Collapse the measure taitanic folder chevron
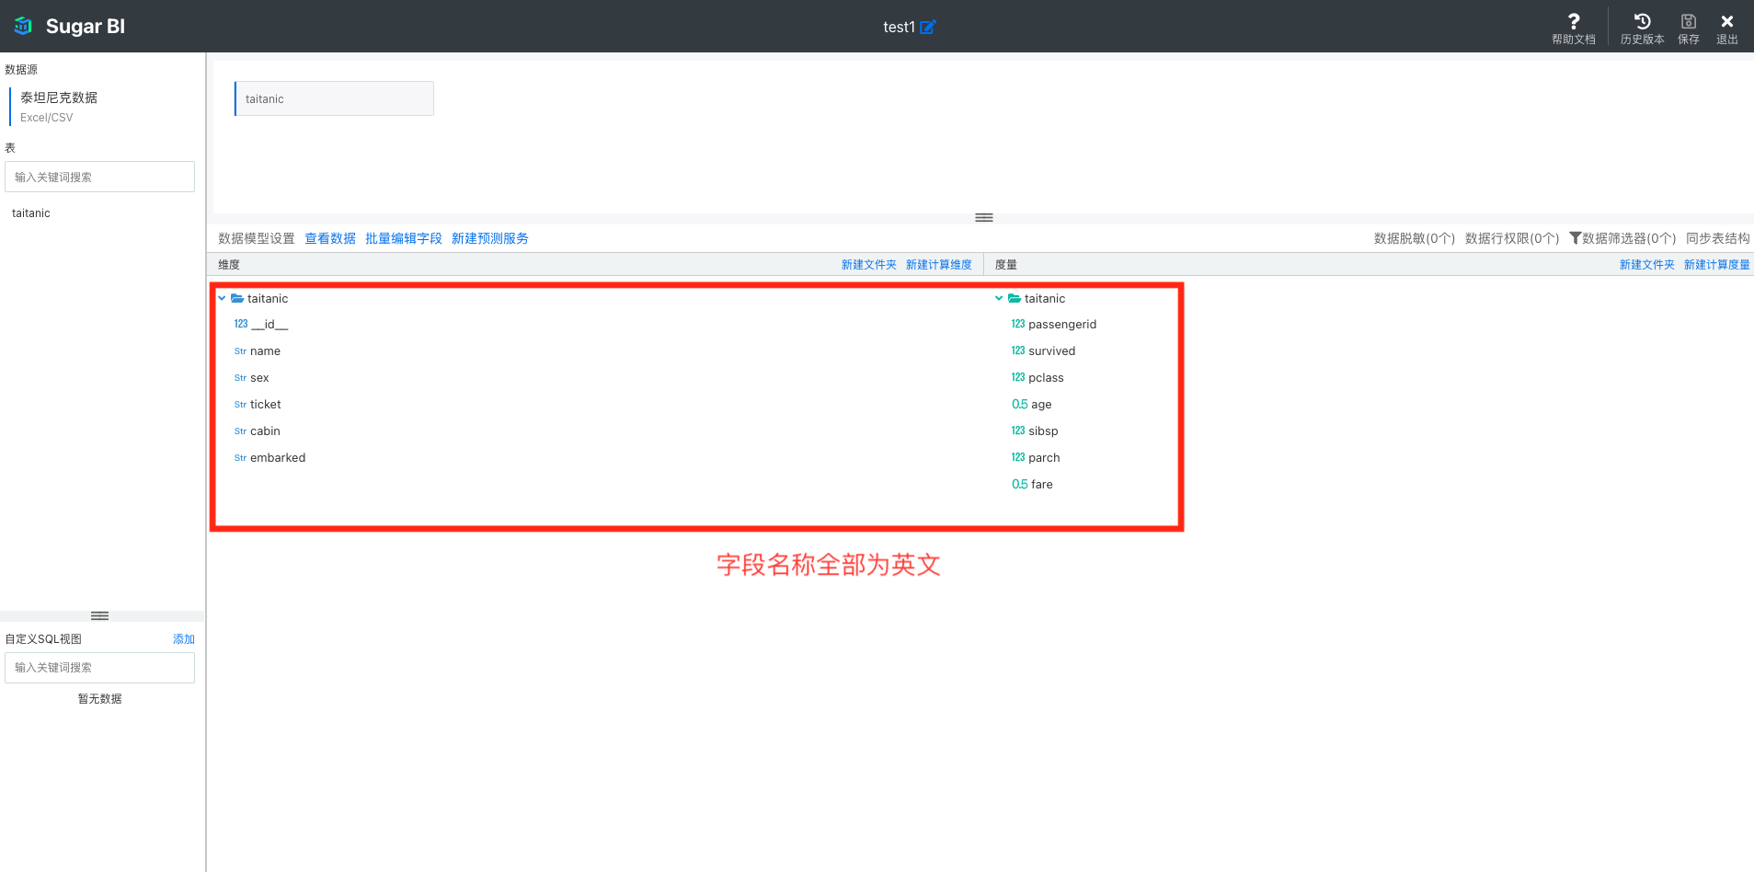The image size is (1754, 872). tap(999, 298)
